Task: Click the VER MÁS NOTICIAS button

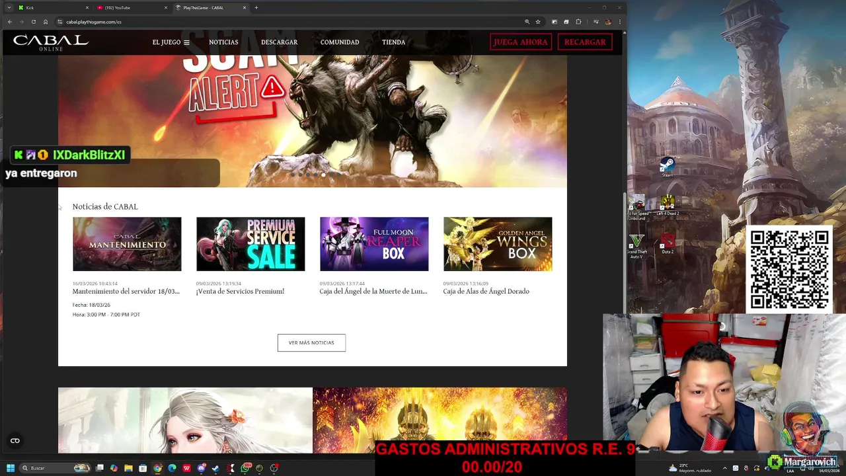Action: click(311, 342)
